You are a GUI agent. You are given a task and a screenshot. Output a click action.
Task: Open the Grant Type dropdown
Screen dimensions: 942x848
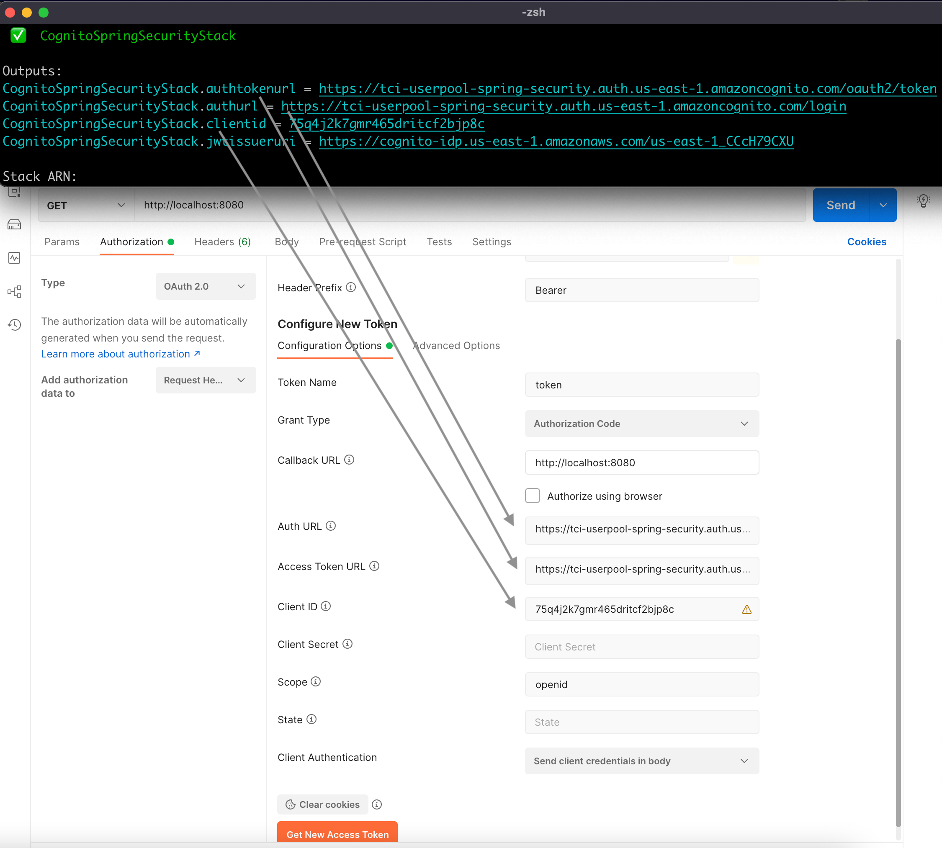coord(641,424)
